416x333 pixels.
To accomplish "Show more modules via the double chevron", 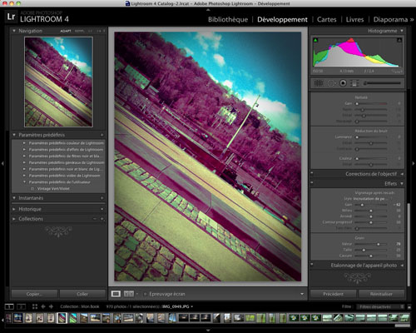I will (412, 20).
